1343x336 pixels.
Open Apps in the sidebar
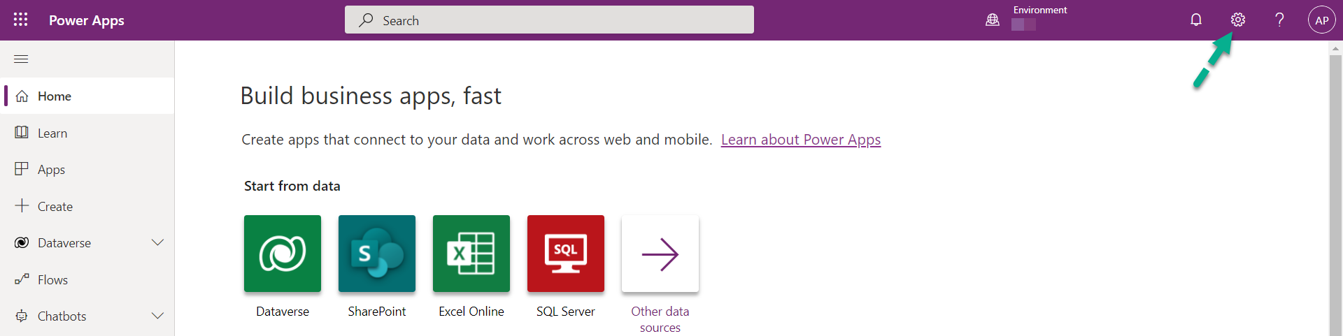(87, 169)
